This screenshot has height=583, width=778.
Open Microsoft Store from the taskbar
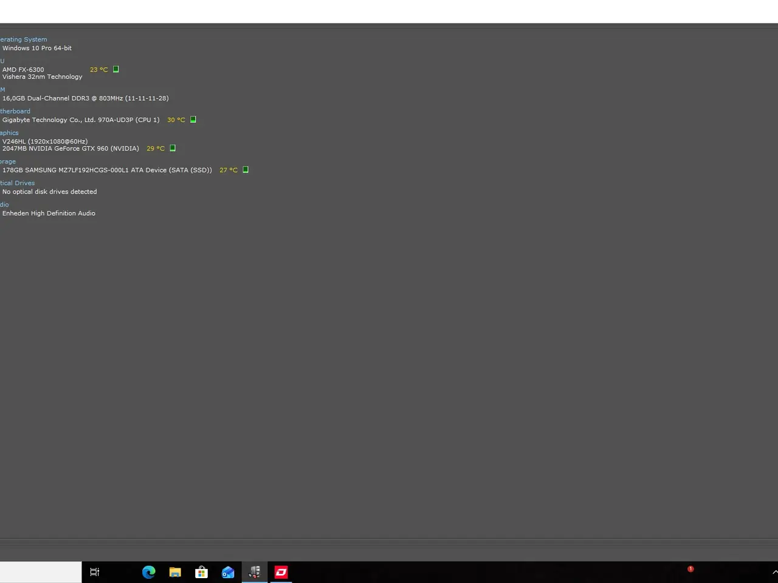201,572
